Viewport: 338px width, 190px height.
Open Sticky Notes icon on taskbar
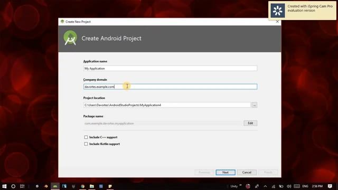(110, 186)
